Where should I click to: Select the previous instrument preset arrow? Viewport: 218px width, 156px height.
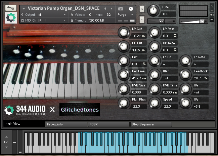tap(106, 8)
